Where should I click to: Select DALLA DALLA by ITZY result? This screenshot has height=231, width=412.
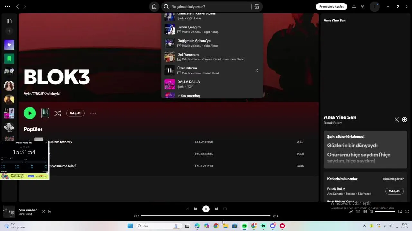[x=212, y=84]
